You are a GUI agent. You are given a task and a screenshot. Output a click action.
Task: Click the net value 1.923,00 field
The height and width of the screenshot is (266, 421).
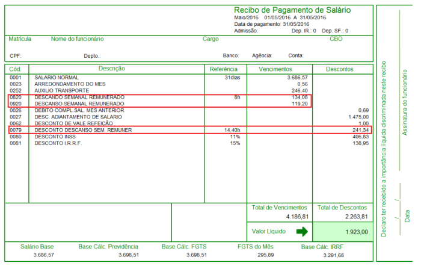click(354, 232)
